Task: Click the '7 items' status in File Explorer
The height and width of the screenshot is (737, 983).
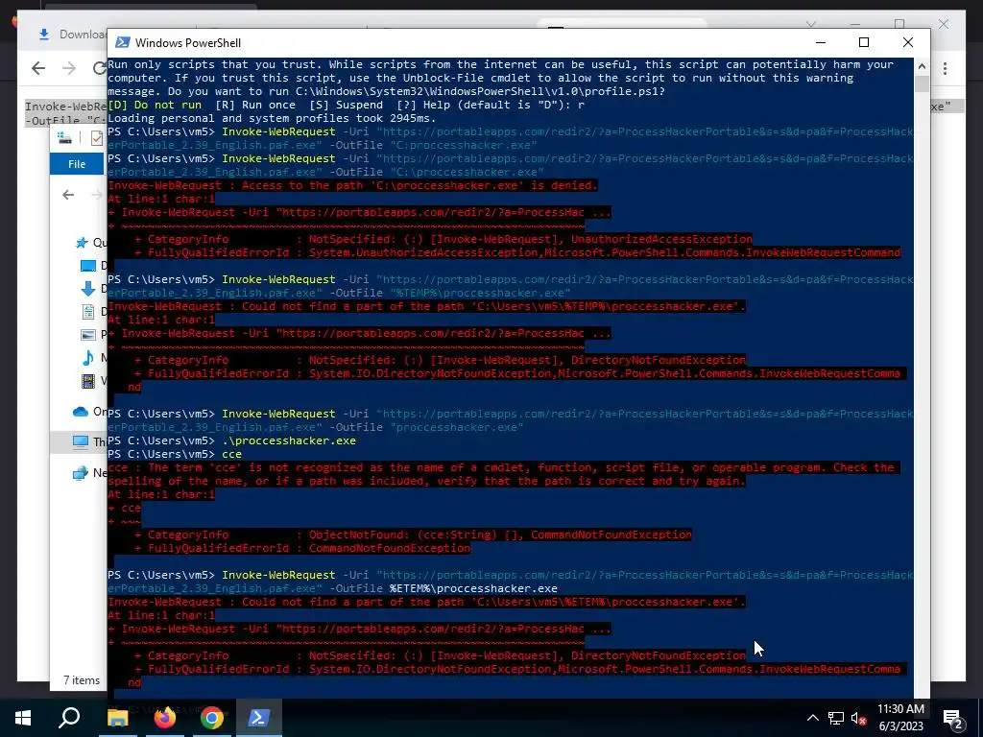Action: coord(82,680)
